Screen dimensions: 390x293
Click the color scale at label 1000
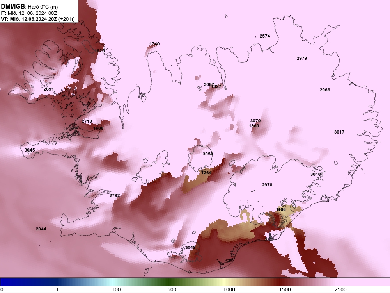click(229, 289)
